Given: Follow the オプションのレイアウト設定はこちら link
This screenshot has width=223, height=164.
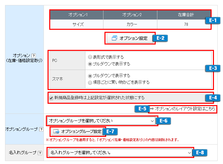Looking at the screenshot, I should point(184,109).
